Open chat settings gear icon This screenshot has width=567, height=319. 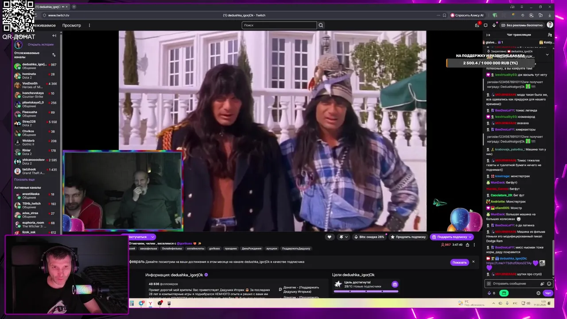(538, 293)
